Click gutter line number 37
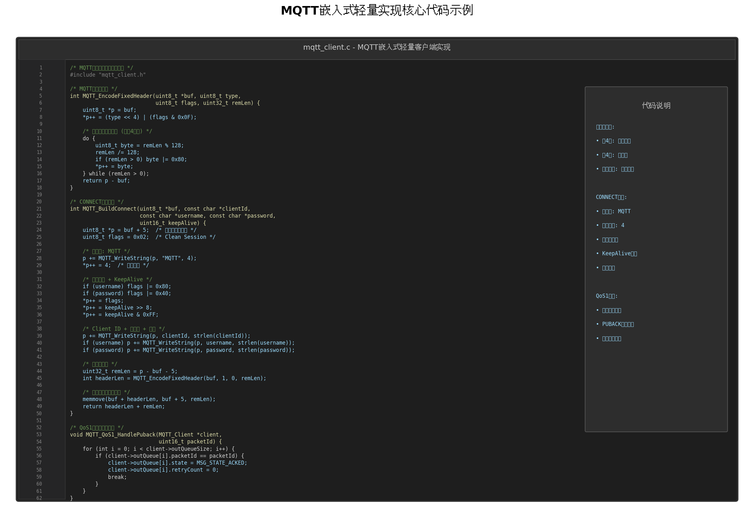This screenshot has height=516, width=754. [x=39, y=322]
